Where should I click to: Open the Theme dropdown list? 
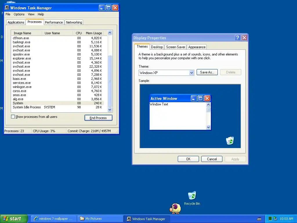191,73
